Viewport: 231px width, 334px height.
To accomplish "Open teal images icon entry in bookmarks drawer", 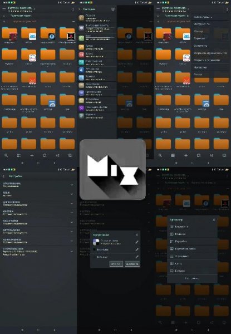I will coord(97,62).
